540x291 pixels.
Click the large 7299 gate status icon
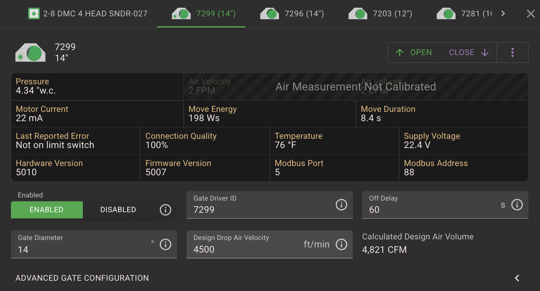[30, 53]
